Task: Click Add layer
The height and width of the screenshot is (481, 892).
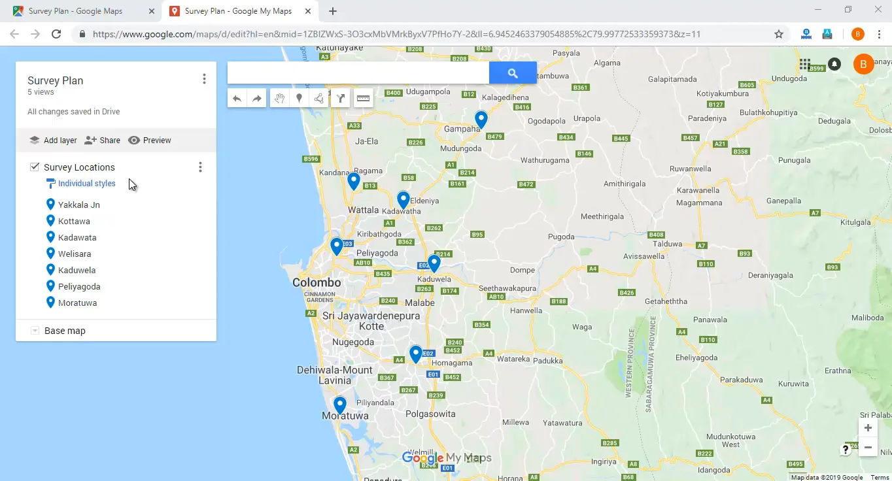Action: (x=53, y=141)
